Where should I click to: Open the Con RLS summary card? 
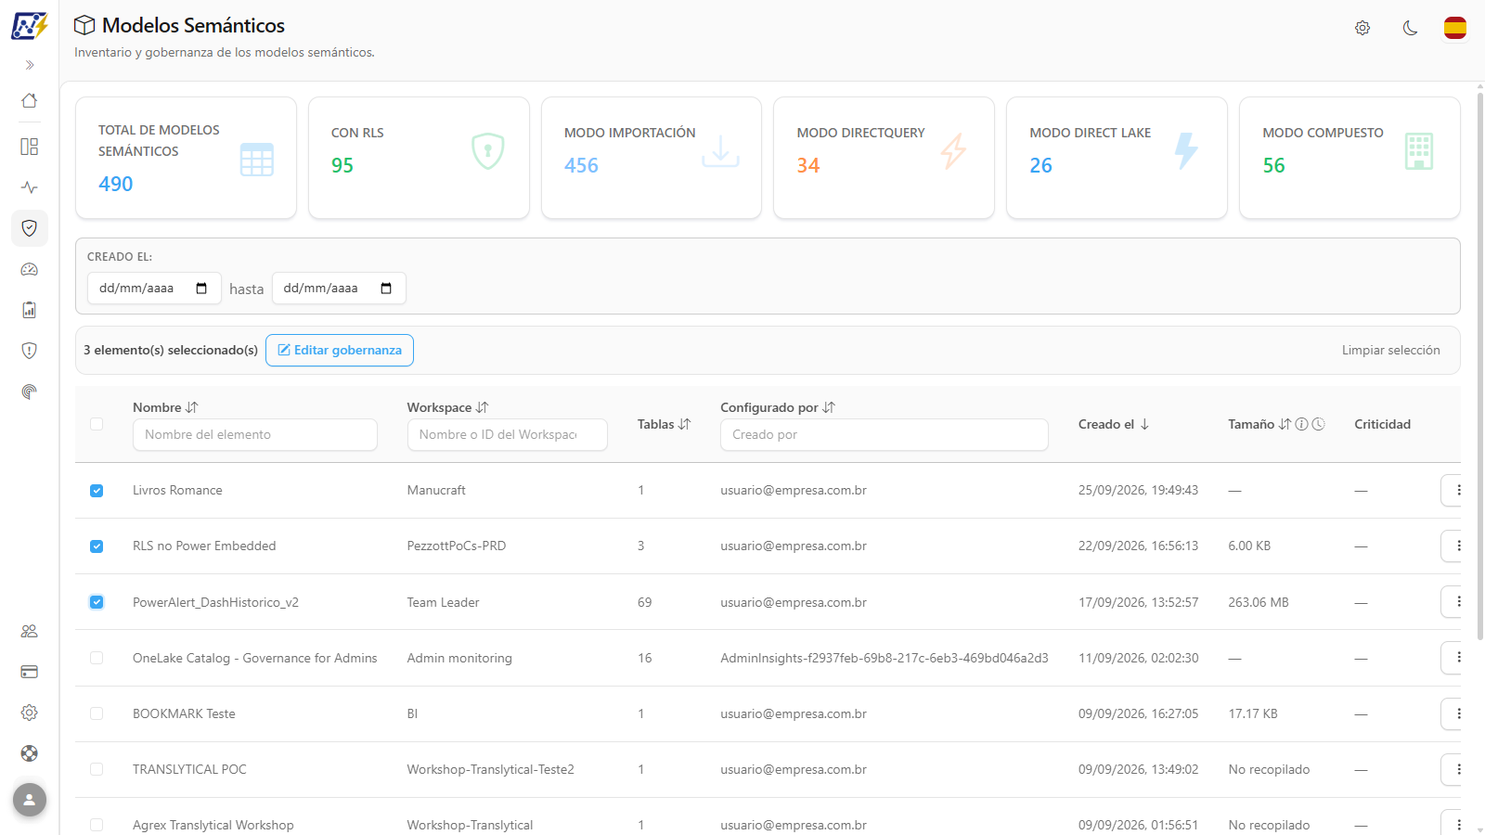click(419, 158)
